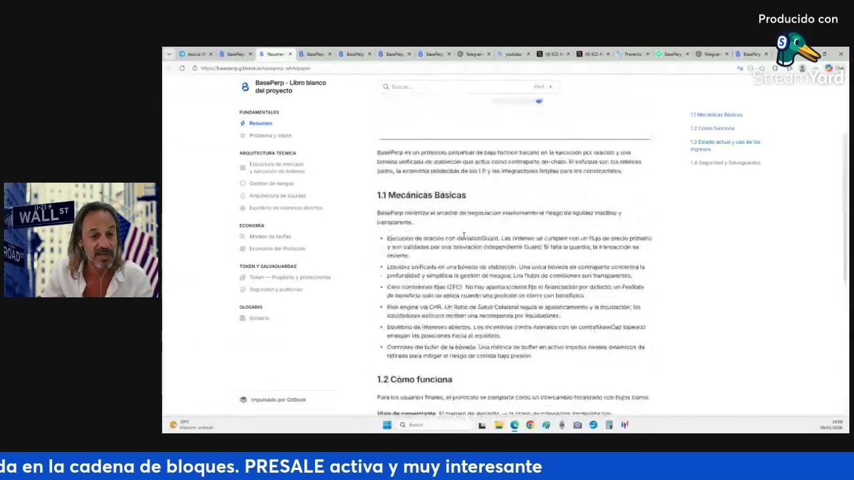This screenshot has height=480, width=854.
Task: Open the weather widget on the taskbar
Action: click(192, 425)
